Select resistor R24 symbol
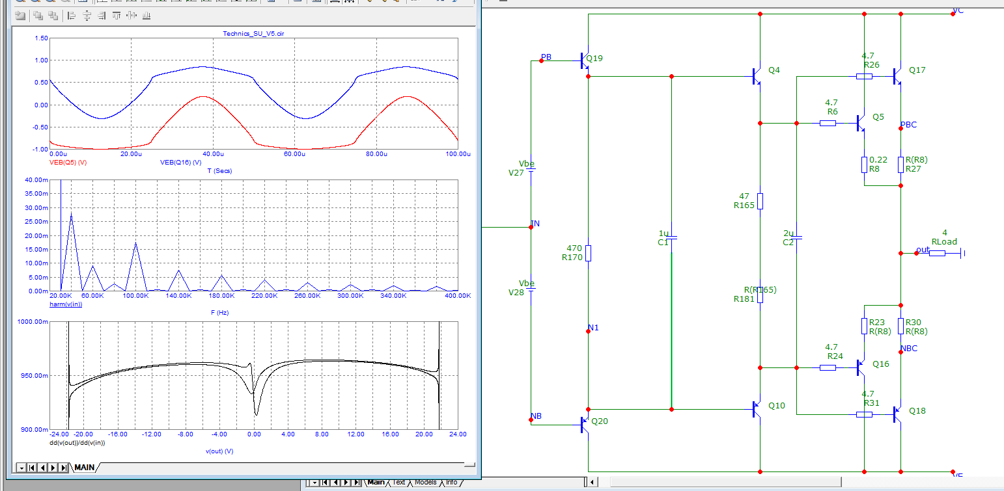This screenshot has width=1004, height=491. 828,367
